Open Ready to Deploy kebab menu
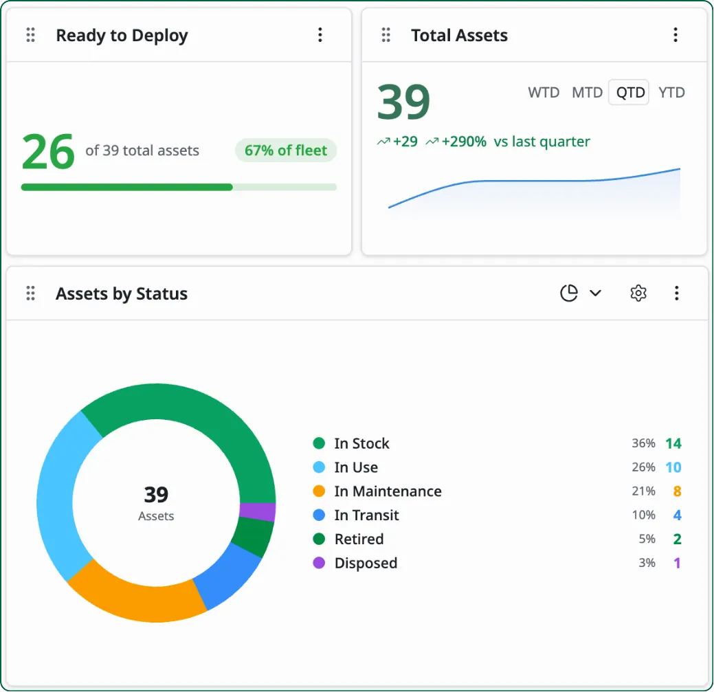The image size is (714, 692). tap(320, 35)
